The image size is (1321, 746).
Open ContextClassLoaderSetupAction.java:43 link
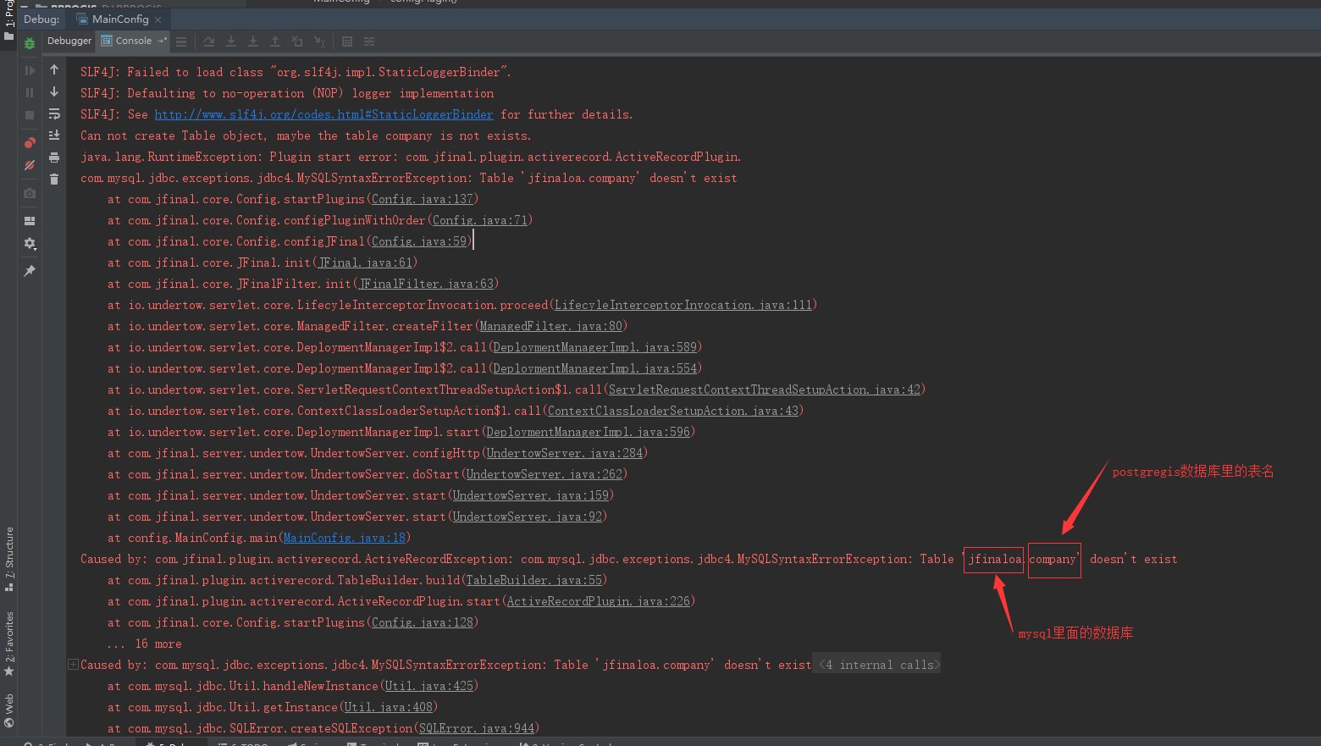[x=673, y=411]
